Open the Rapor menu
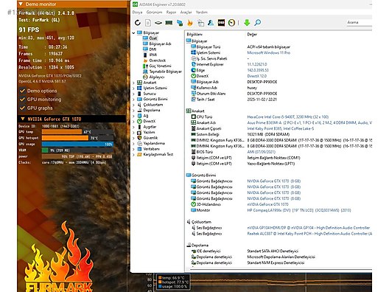The height and width of the screenshot is (292, 389). pyautogui.click(x=171, y=12)
